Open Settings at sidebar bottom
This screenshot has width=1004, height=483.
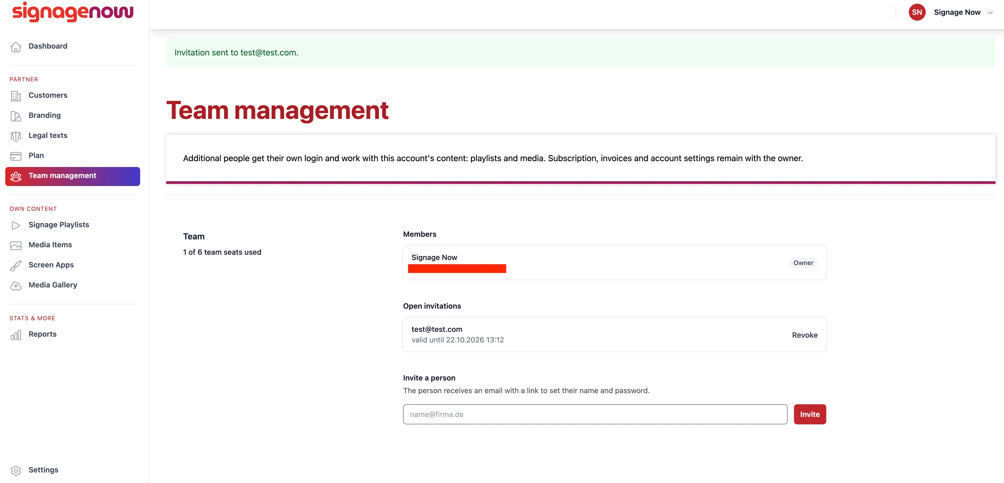coord(72,470)
